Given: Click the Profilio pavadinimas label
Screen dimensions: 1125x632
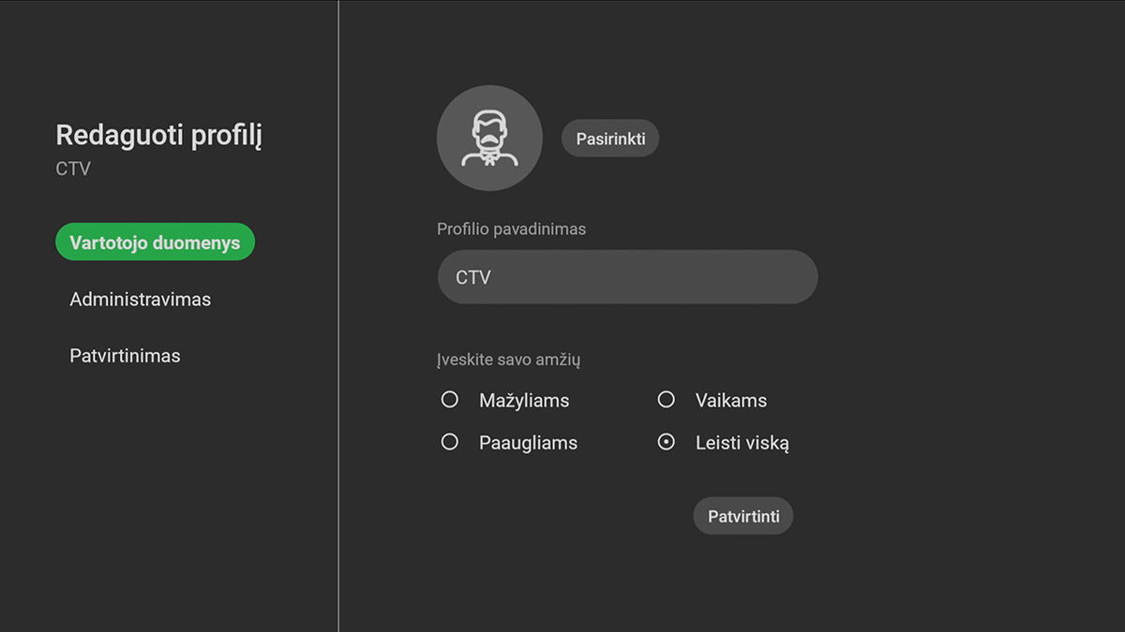Looking at the screenshot, I should coord(511,228).
